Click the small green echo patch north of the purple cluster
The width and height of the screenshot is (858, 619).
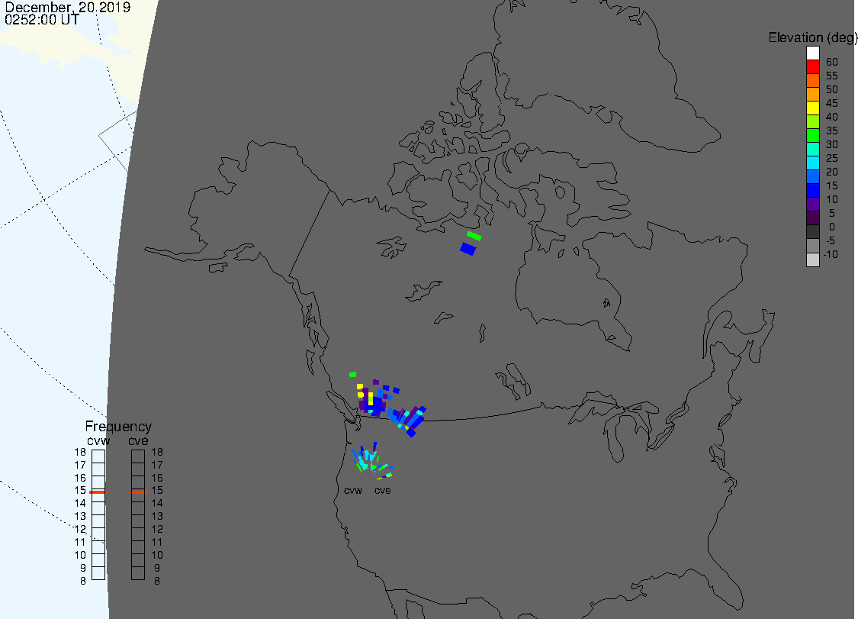353,375
